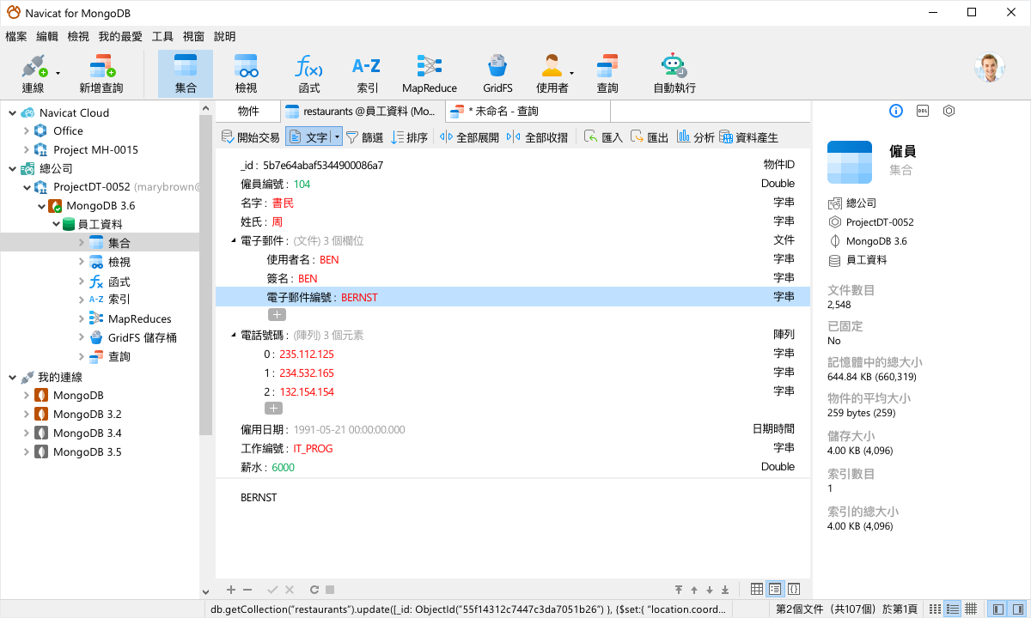
Task: Open the 檢視 view toolbar icon
Action: 247,74
